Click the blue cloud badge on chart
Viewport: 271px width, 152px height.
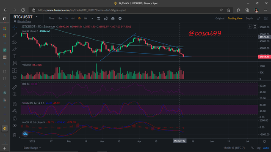coord(25,134)
